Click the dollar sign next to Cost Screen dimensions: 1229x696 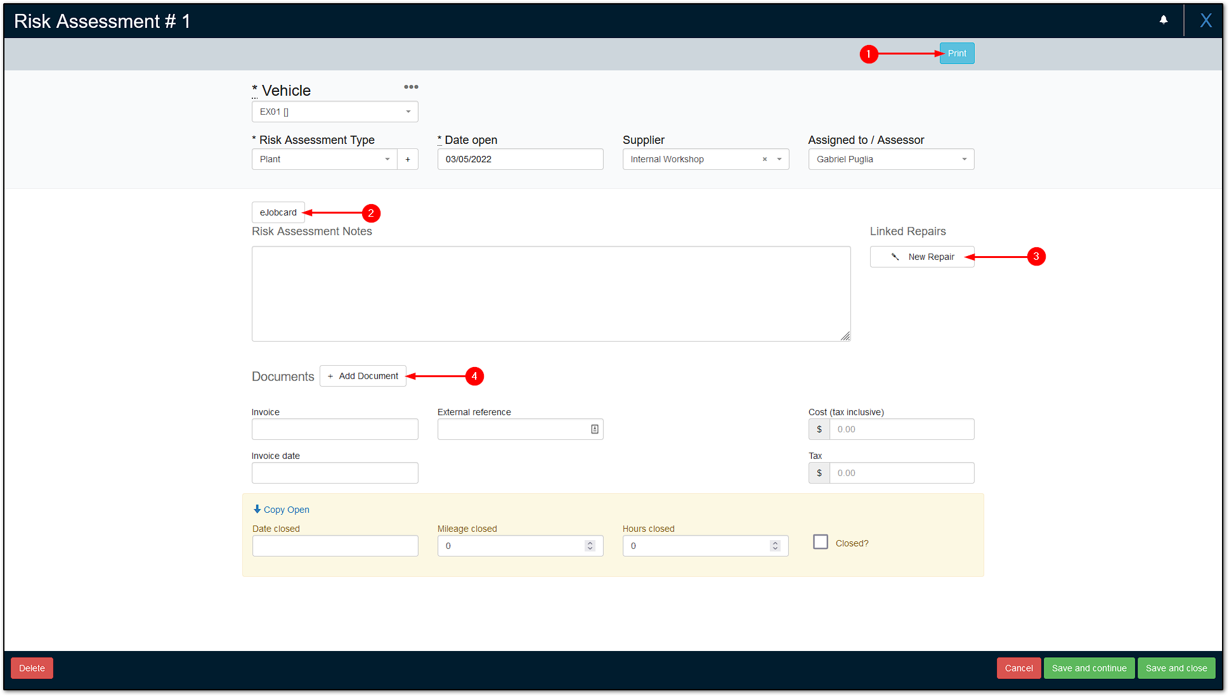coord(819,429)
